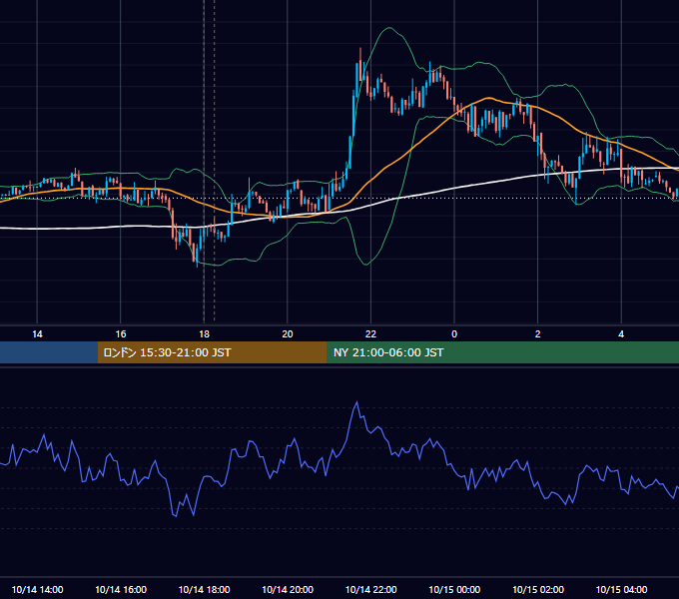The width and height of the screenshot is (679, 599).
Task: Click the 10/14 16:00 date label
Action: point(121,590)
